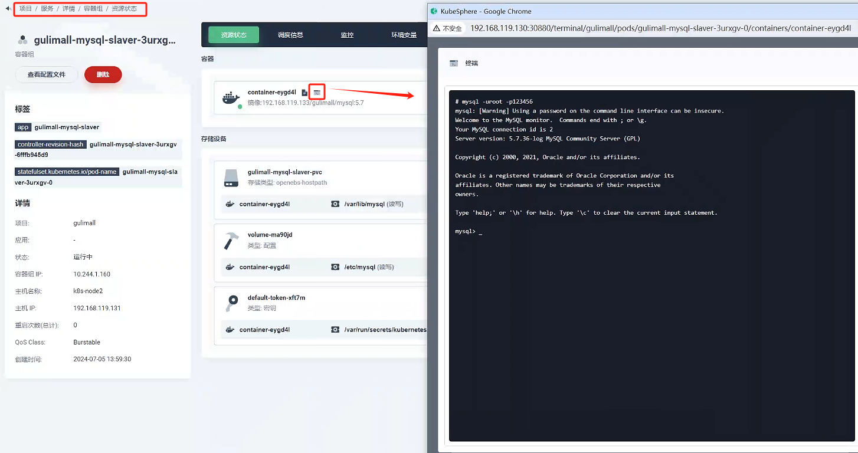Click the creation time 2024-07-05 13:59:30
858x453 pixels.
click(102, 359)
